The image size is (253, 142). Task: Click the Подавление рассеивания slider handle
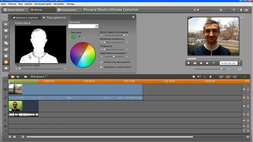pos(114,57)
